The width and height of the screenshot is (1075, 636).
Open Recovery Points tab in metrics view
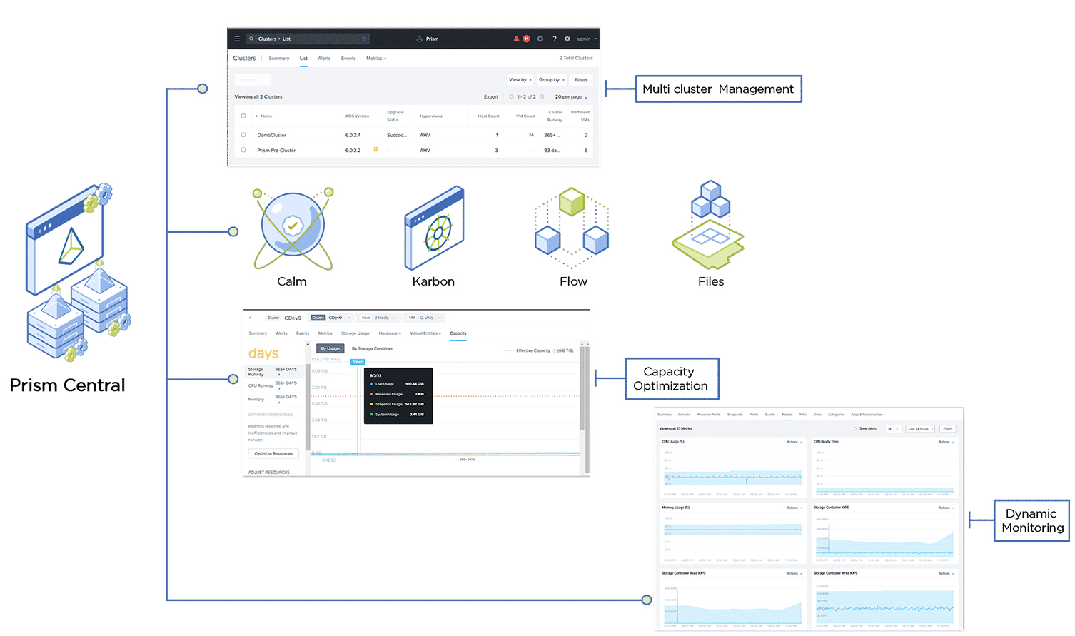[709, 415]
